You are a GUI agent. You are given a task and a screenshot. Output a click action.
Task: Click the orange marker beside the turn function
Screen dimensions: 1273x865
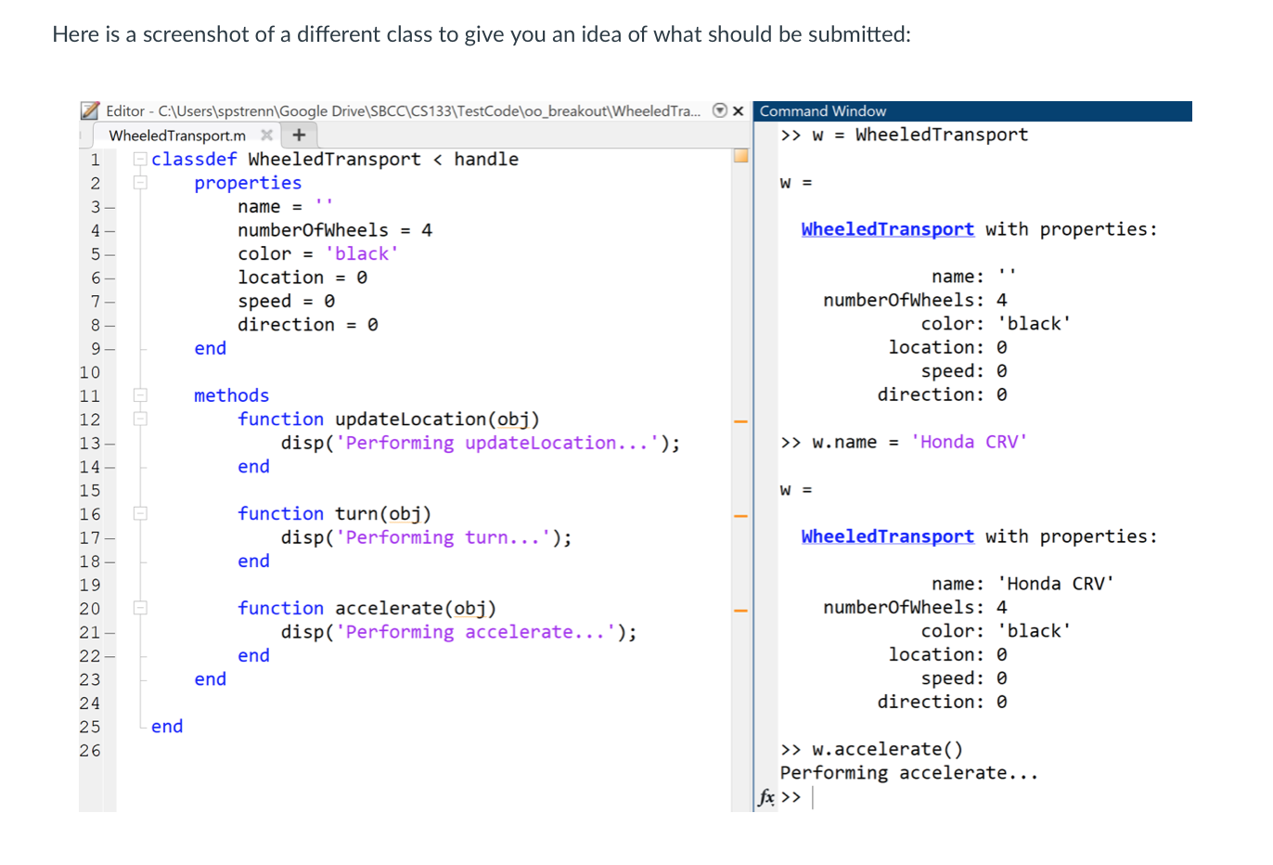739,514
